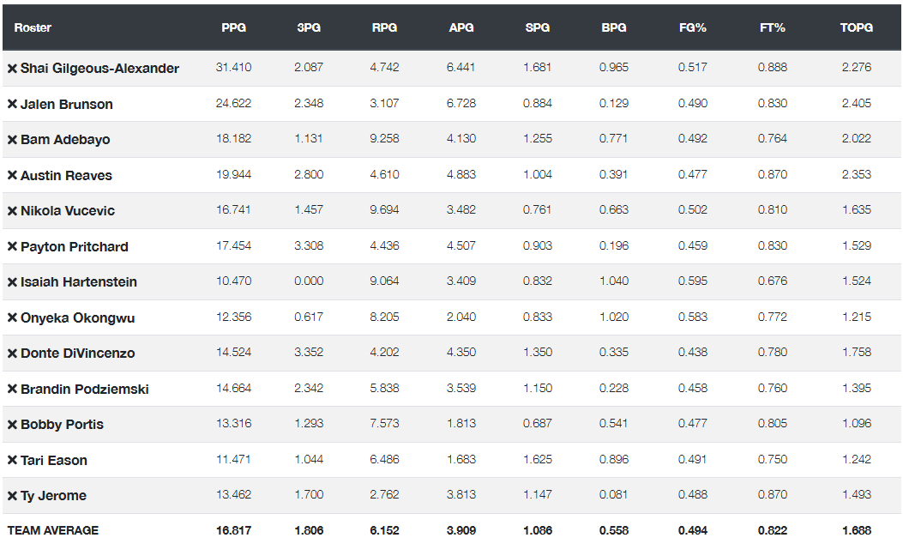Delete Austin Reaves with the X icon

[x=12, y=176]
